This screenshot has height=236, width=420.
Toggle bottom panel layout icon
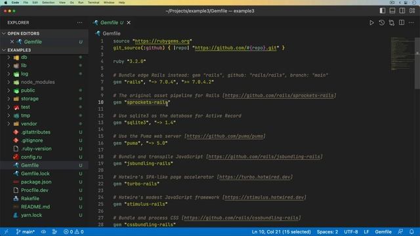coord(392,10)
